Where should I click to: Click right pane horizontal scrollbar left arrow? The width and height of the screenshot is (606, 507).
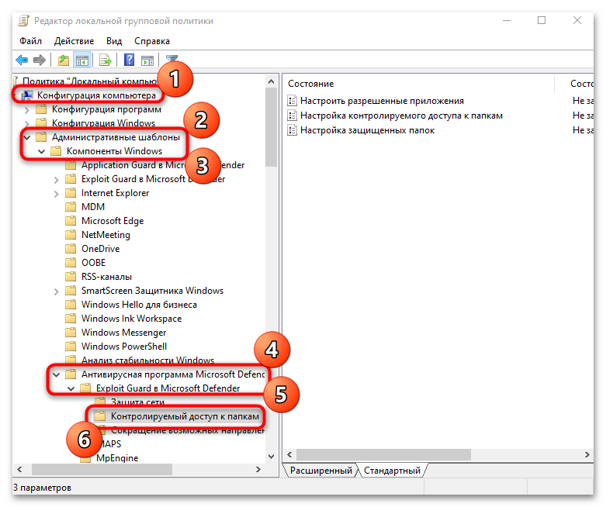coord(289,454)
